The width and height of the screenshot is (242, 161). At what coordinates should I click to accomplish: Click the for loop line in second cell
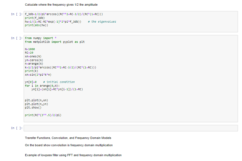pos(42,85)
